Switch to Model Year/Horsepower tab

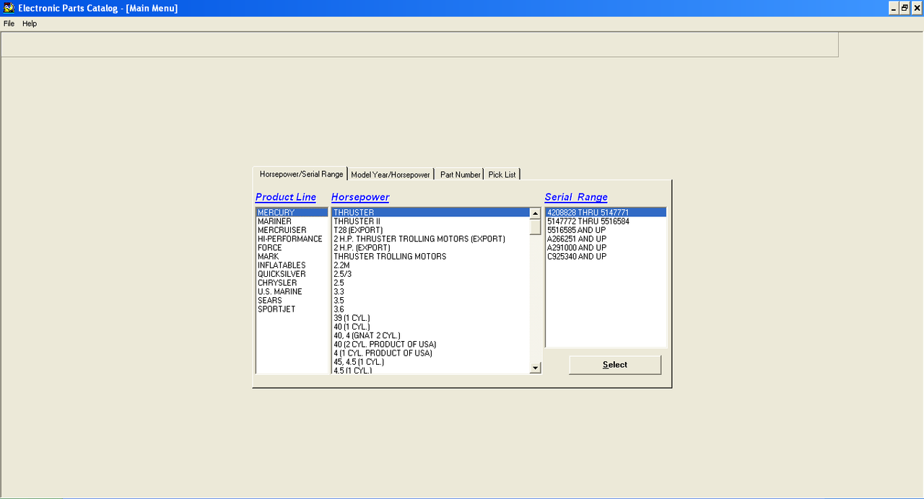click(391, 175)
